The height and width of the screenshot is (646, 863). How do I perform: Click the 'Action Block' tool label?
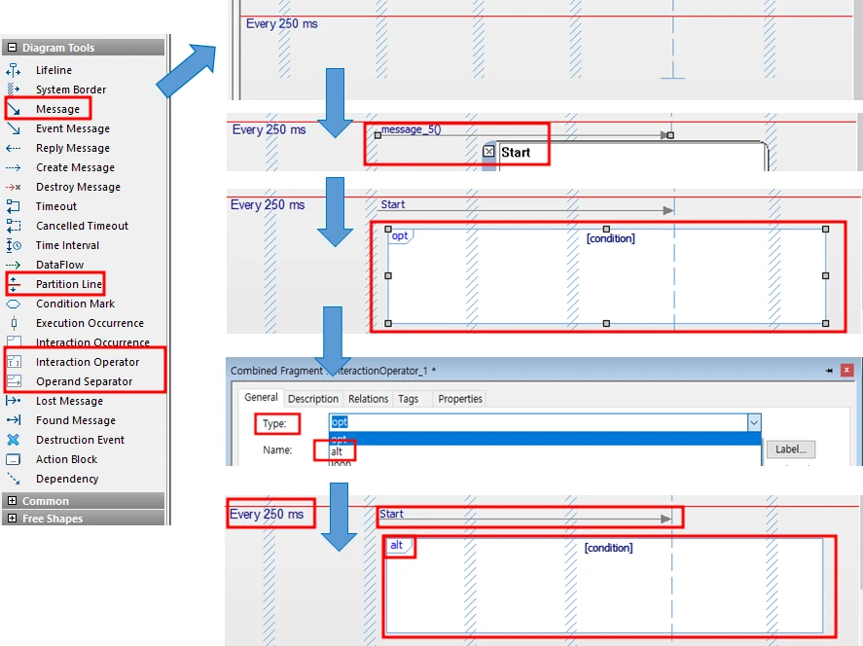(66, 459)
